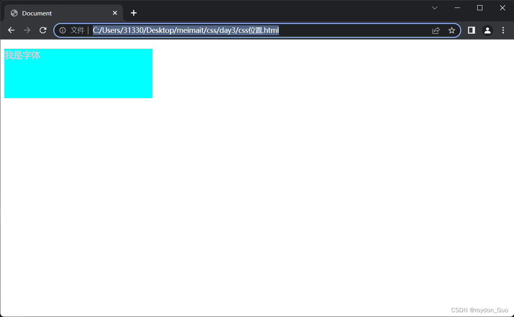Bookmark this page with the star icon

point(452,30)
